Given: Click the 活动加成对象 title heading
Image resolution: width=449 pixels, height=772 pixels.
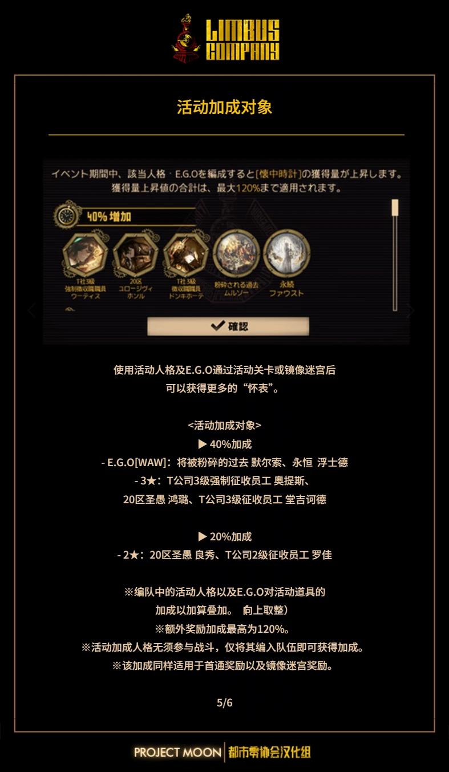Looking at the screenshot, I should pyautogui.click(x=225, y=107).
